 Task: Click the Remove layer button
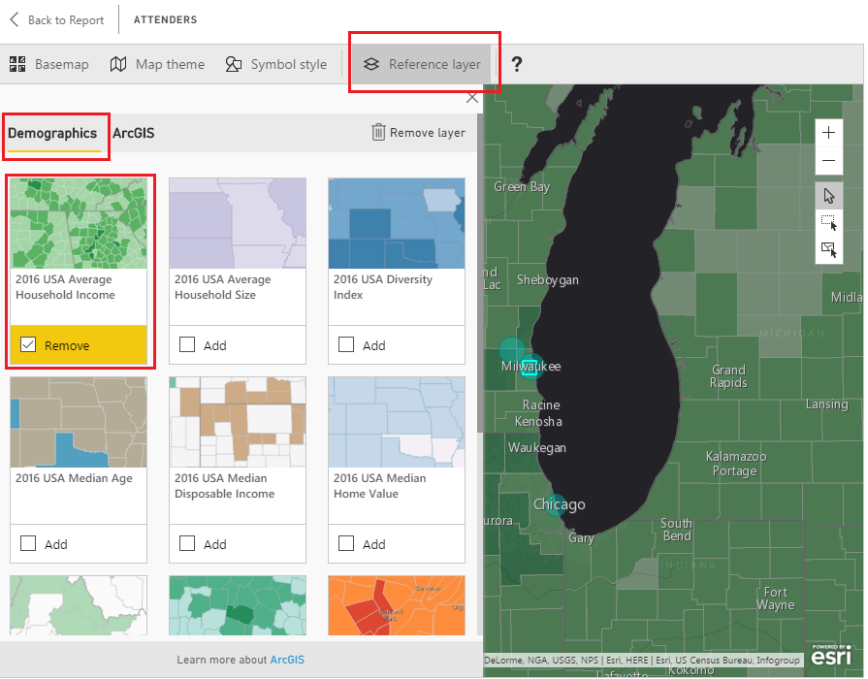tap(419, 133)
